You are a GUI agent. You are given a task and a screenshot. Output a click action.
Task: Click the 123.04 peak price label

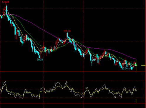(x=5, y=2)
